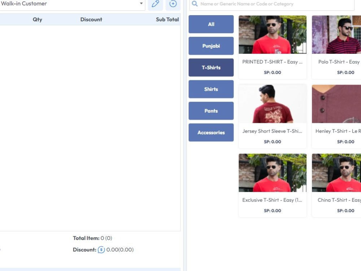Select the Shirts category
Viewport: 361px width, 271px height.
(x=211, y=89)
